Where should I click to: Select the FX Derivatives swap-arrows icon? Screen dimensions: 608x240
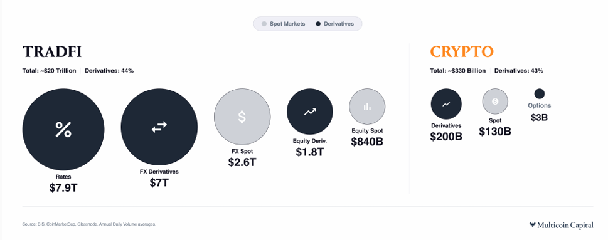pos(159,127)
